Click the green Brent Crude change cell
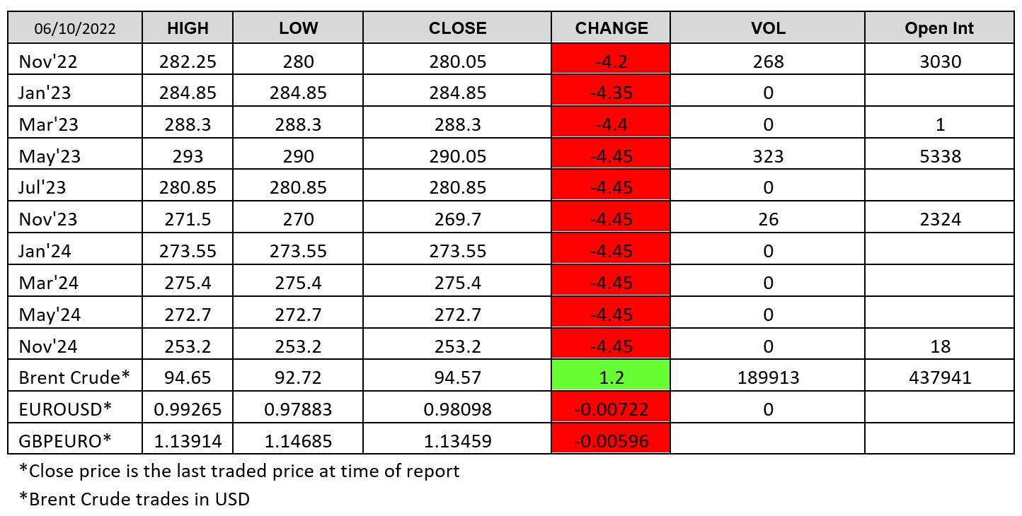This screenshot has height=516, width=1022. [x=611, y=377]
